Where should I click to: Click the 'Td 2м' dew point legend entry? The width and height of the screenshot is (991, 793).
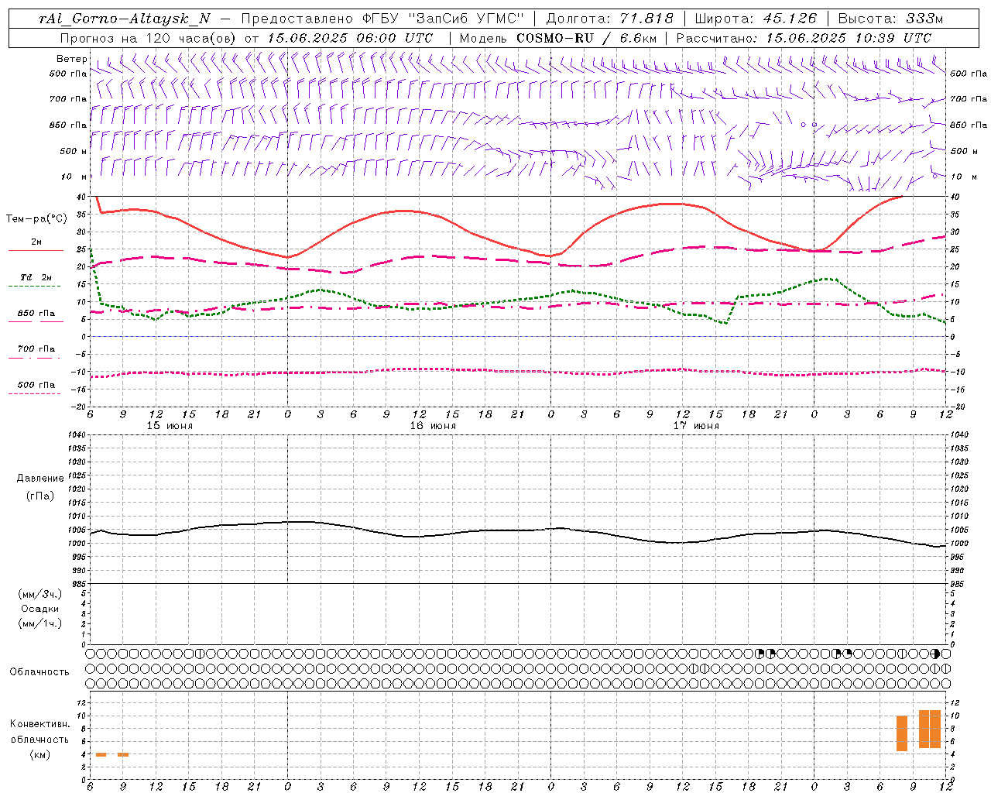36,277
